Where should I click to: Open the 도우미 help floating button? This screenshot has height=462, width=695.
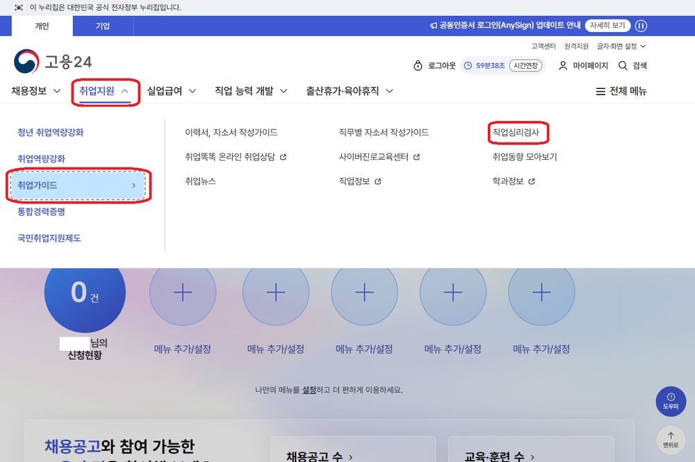coord(671,402)
